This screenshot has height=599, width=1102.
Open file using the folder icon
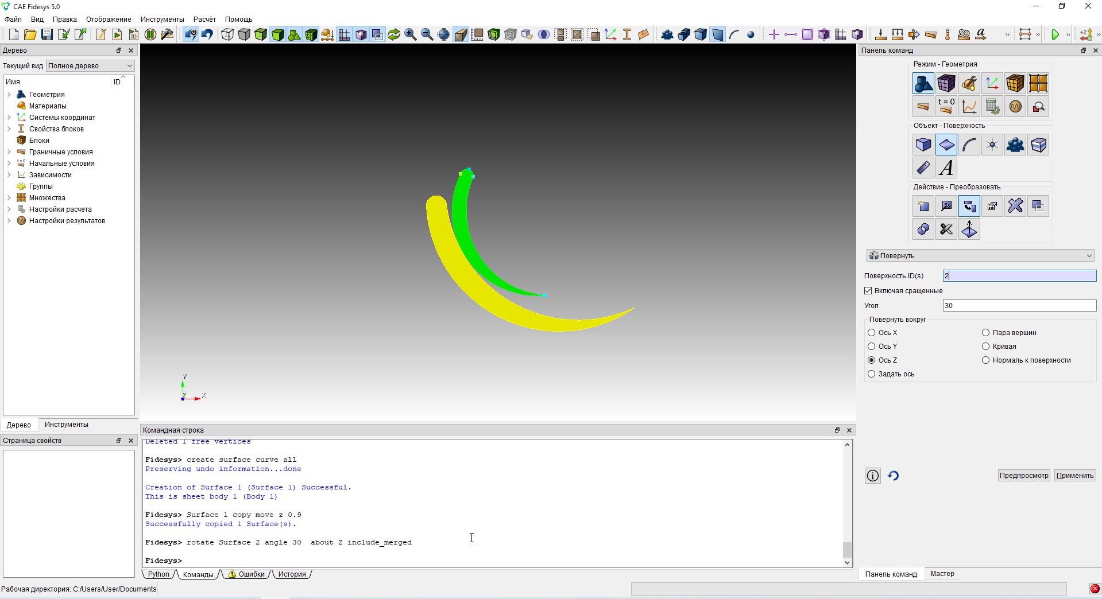pos(30,35)
